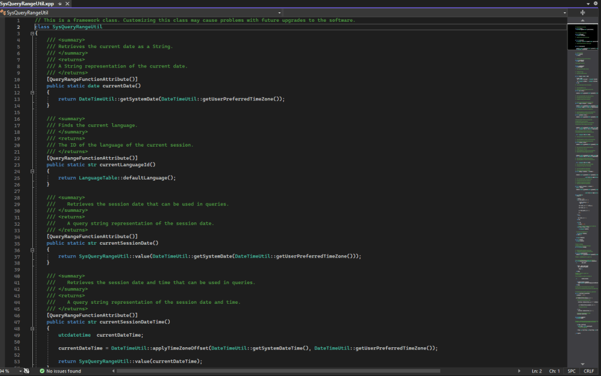Click the code minimap overview scrollbar
The width and height of the screenshot is (601, 376).
tap(583, 176)
